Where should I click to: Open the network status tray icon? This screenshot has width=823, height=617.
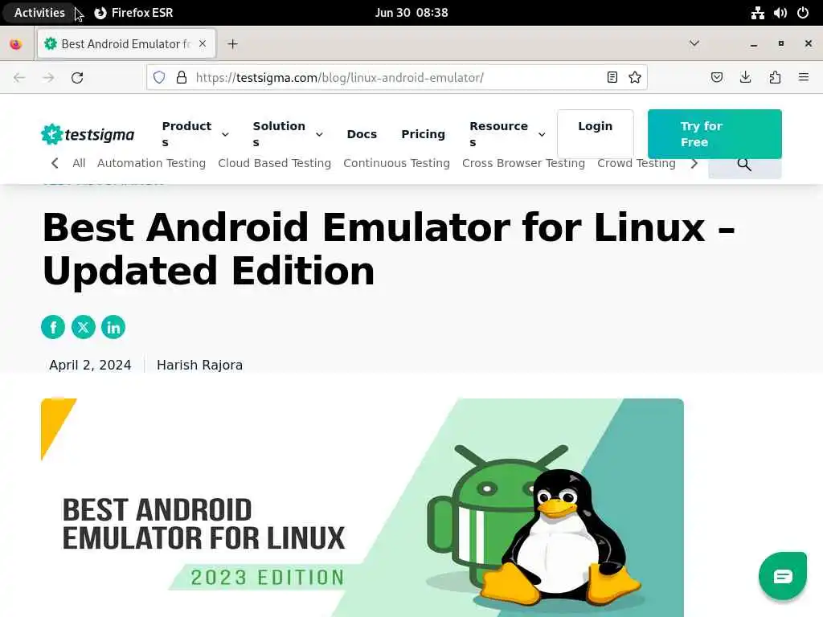coord(757,13)
